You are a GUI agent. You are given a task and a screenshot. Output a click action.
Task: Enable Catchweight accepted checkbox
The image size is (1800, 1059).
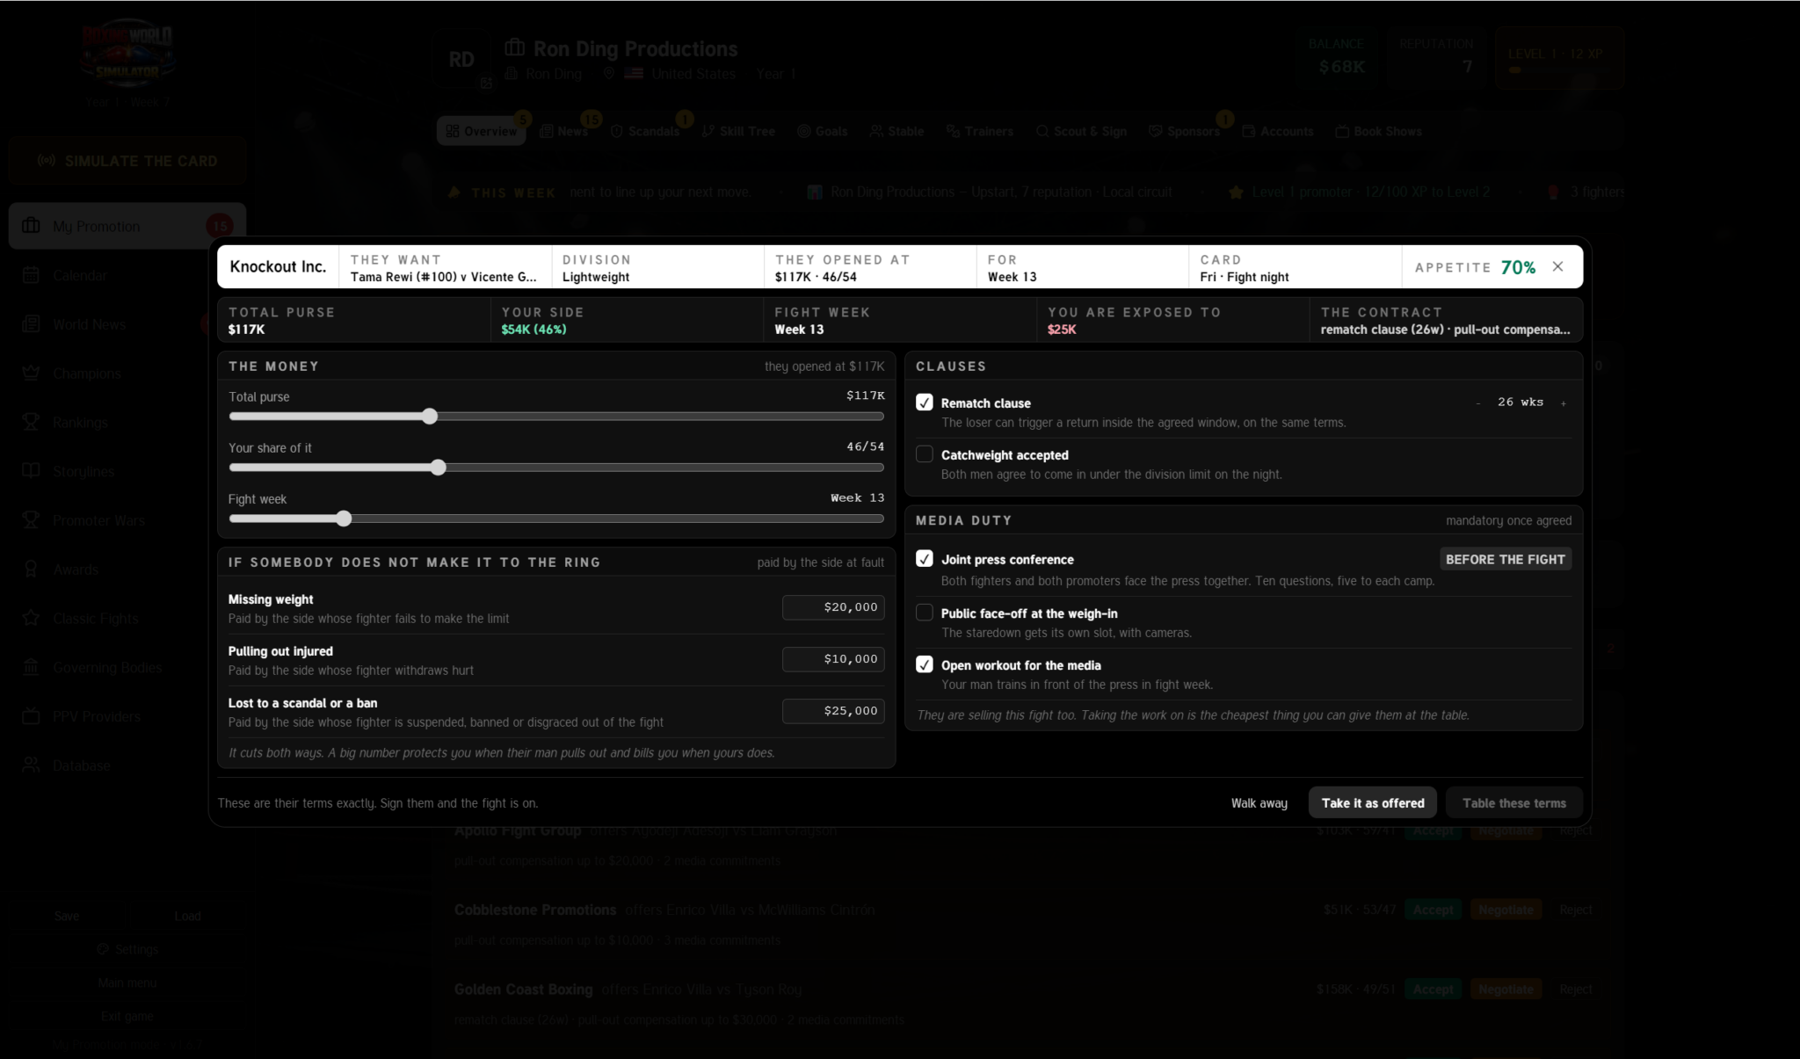click(924, 454)
